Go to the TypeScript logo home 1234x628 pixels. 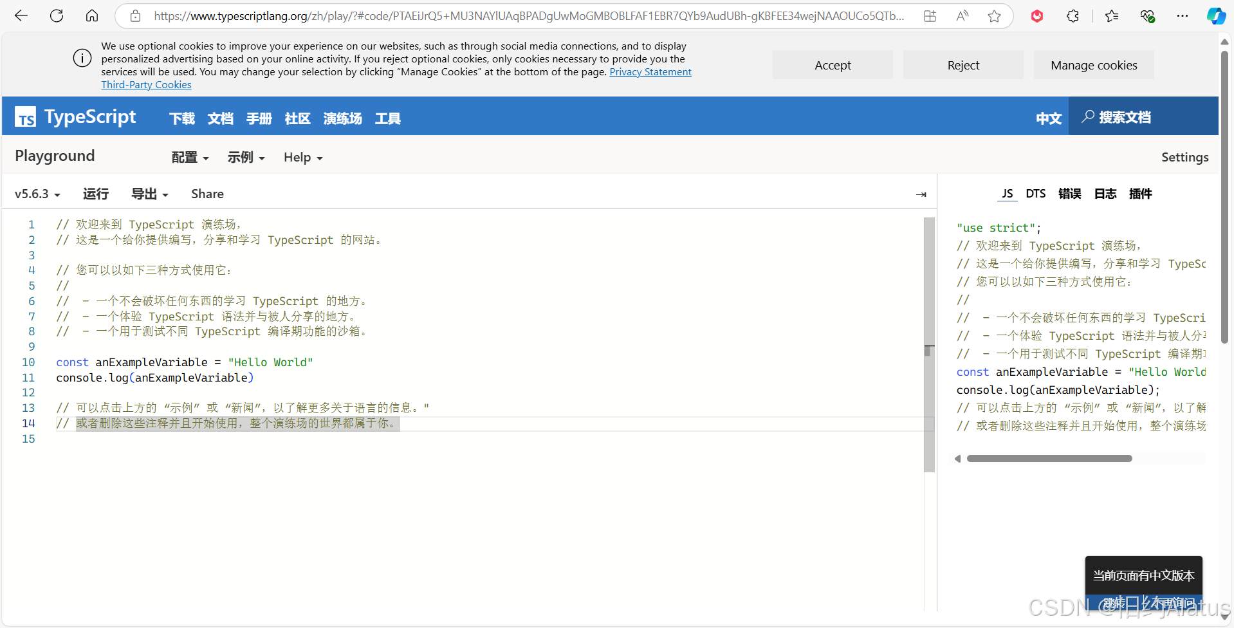(x=75, y=117)
